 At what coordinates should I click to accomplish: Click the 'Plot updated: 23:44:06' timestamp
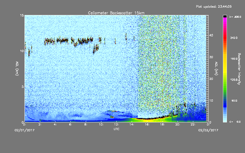[214, 6]
